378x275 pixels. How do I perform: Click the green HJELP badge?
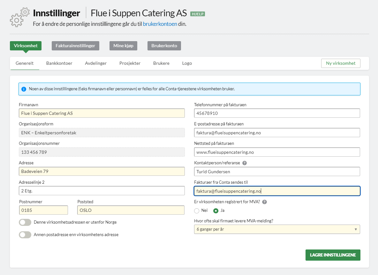[x=197, y=14]
